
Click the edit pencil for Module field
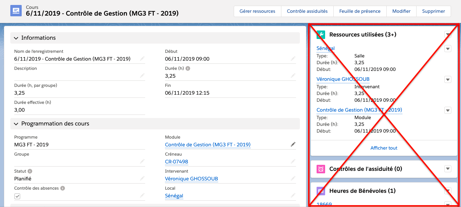point(293,145)
